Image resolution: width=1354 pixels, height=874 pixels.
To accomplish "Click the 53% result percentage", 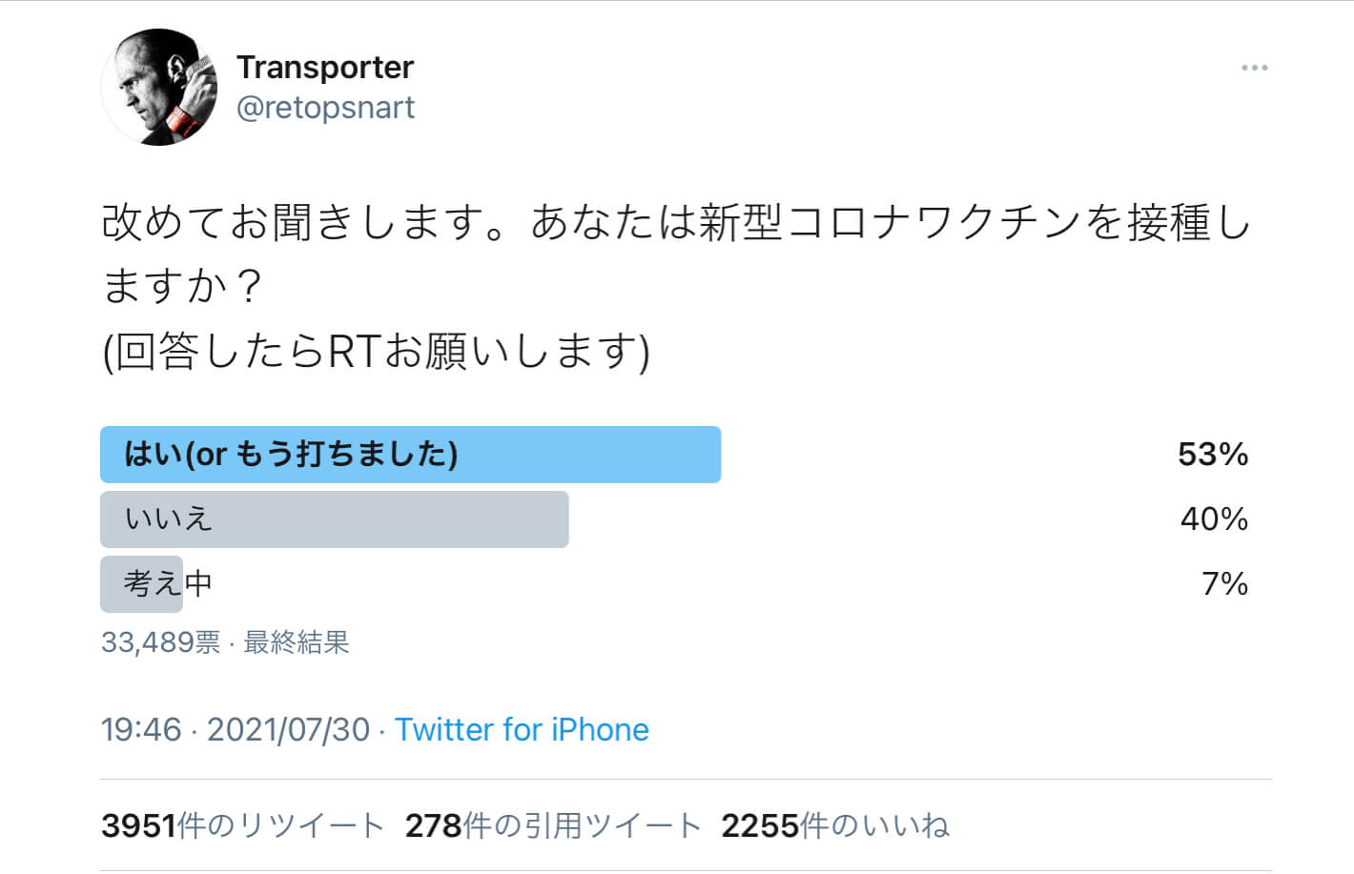I will coord(1213,455).
